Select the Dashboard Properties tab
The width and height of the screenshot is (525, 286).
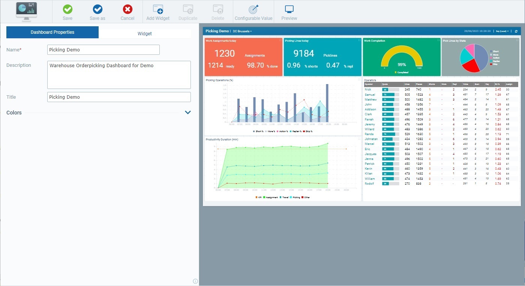coord(52,32)
